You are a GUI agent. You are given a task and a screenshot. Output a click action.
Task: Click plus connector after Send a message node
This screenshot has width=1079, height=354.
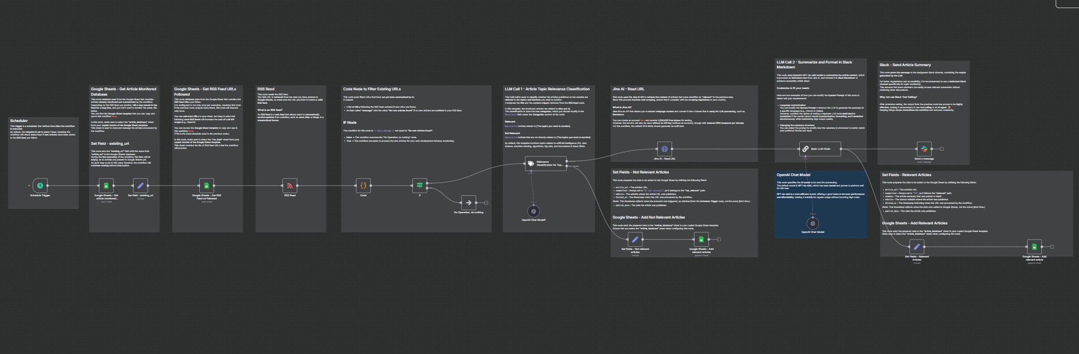point(942,149)
